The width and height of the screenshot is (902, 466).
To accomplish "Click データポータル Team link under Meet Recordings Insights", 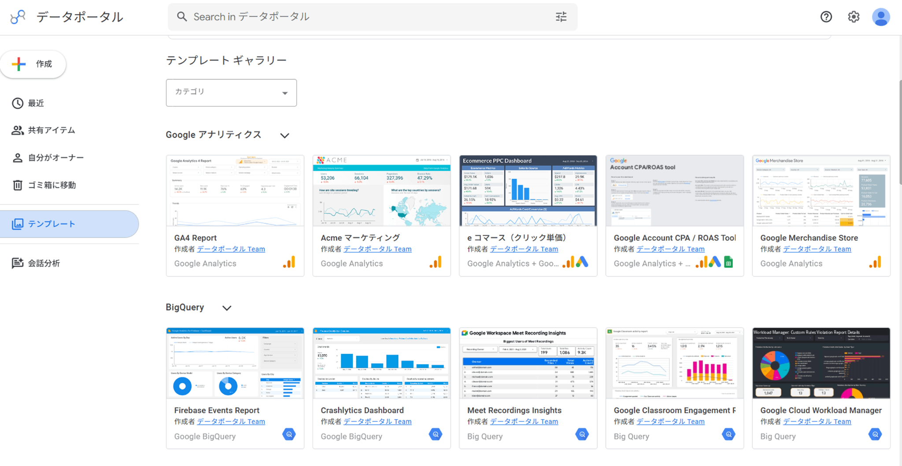I will 524,422.
